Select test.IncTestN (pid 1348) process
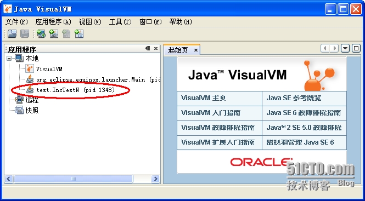Screen dimensions: 365x201 [76, 90]
